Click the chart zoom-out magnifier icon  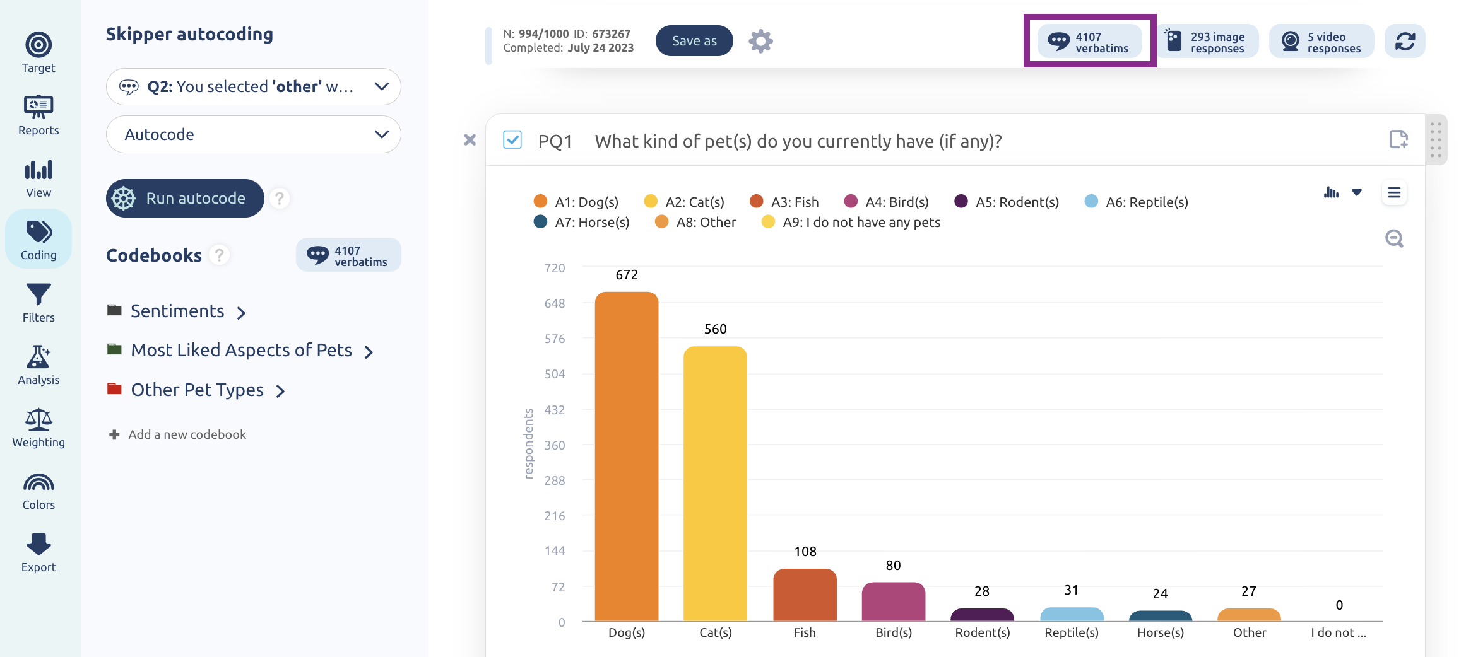tap(1394, 238)
